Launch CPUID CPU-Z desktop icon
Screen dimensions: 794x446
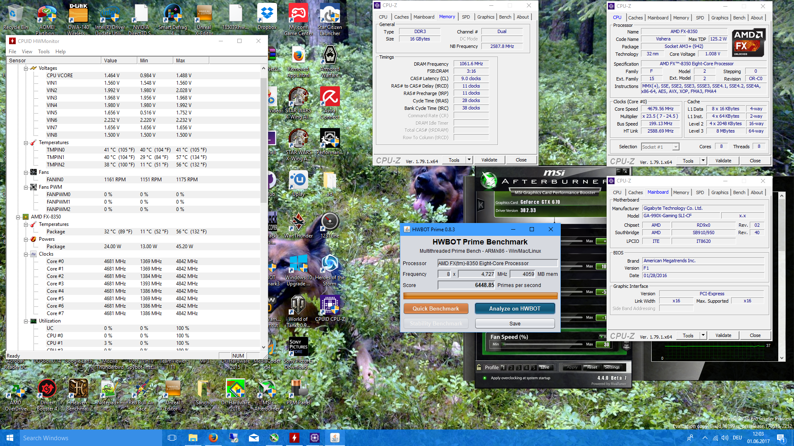click(330, 308)
